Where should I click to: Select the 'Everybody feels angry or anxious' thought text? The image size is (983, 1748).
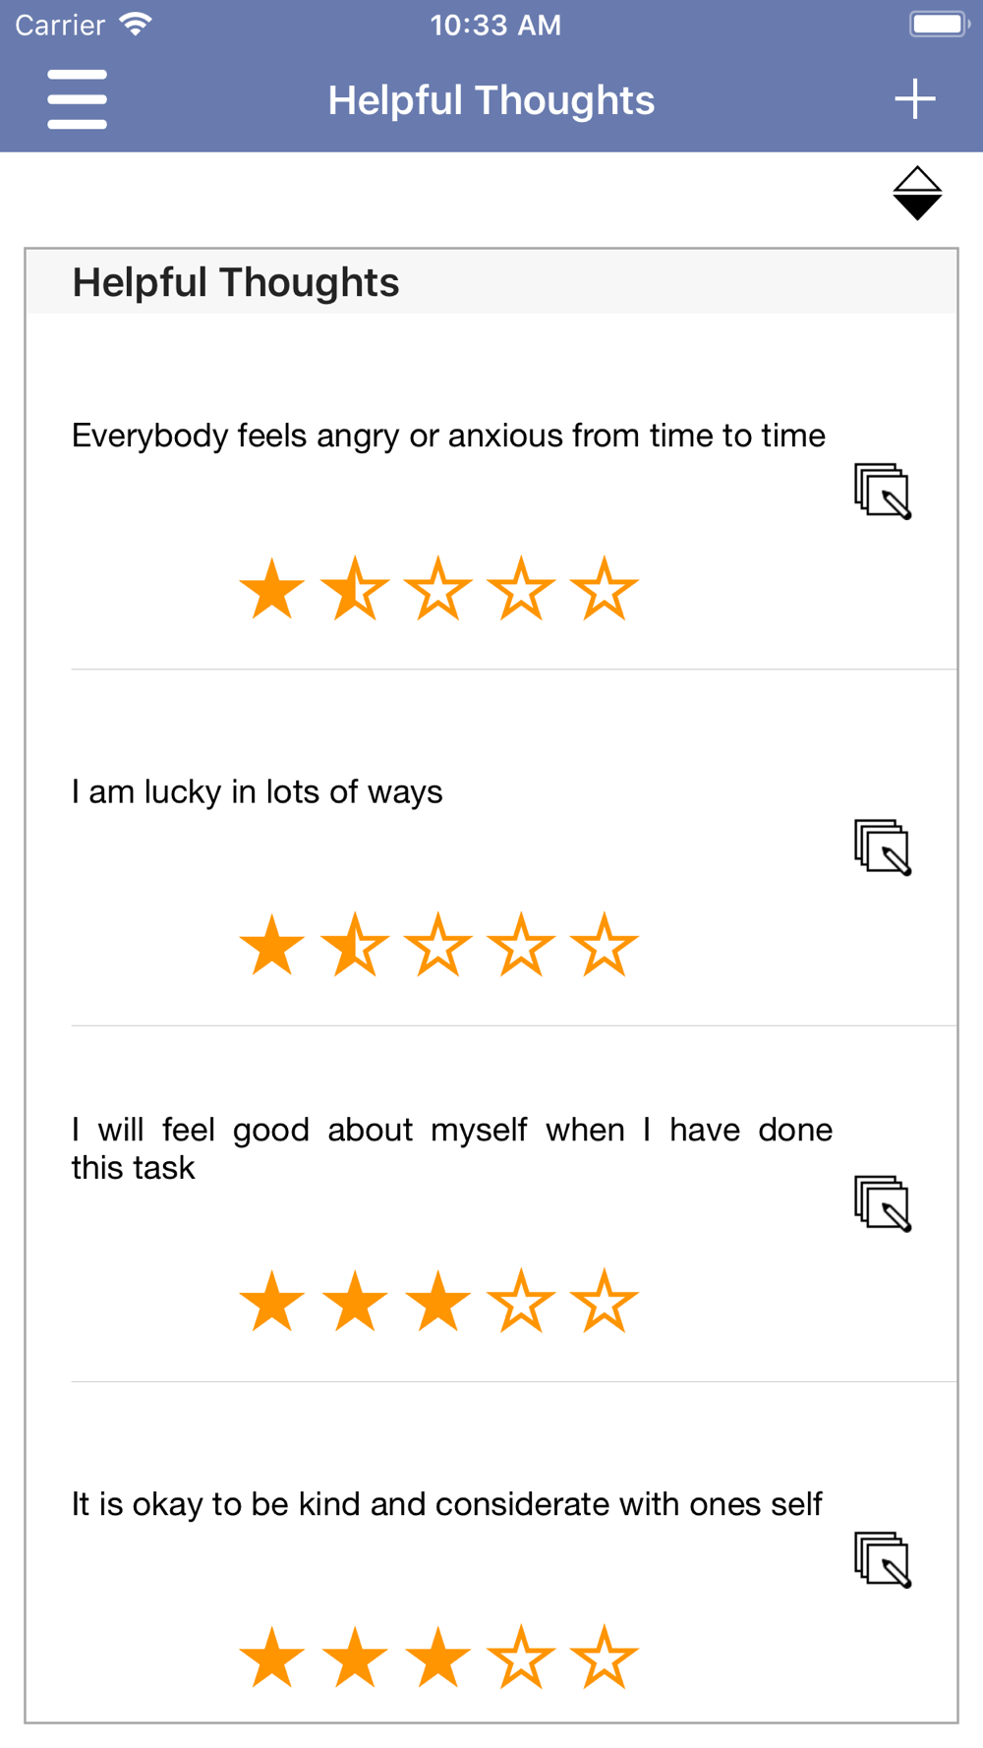[448, 436]
